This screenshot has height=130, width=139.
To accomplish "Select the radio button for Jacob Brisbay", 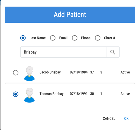I will 16,73.
